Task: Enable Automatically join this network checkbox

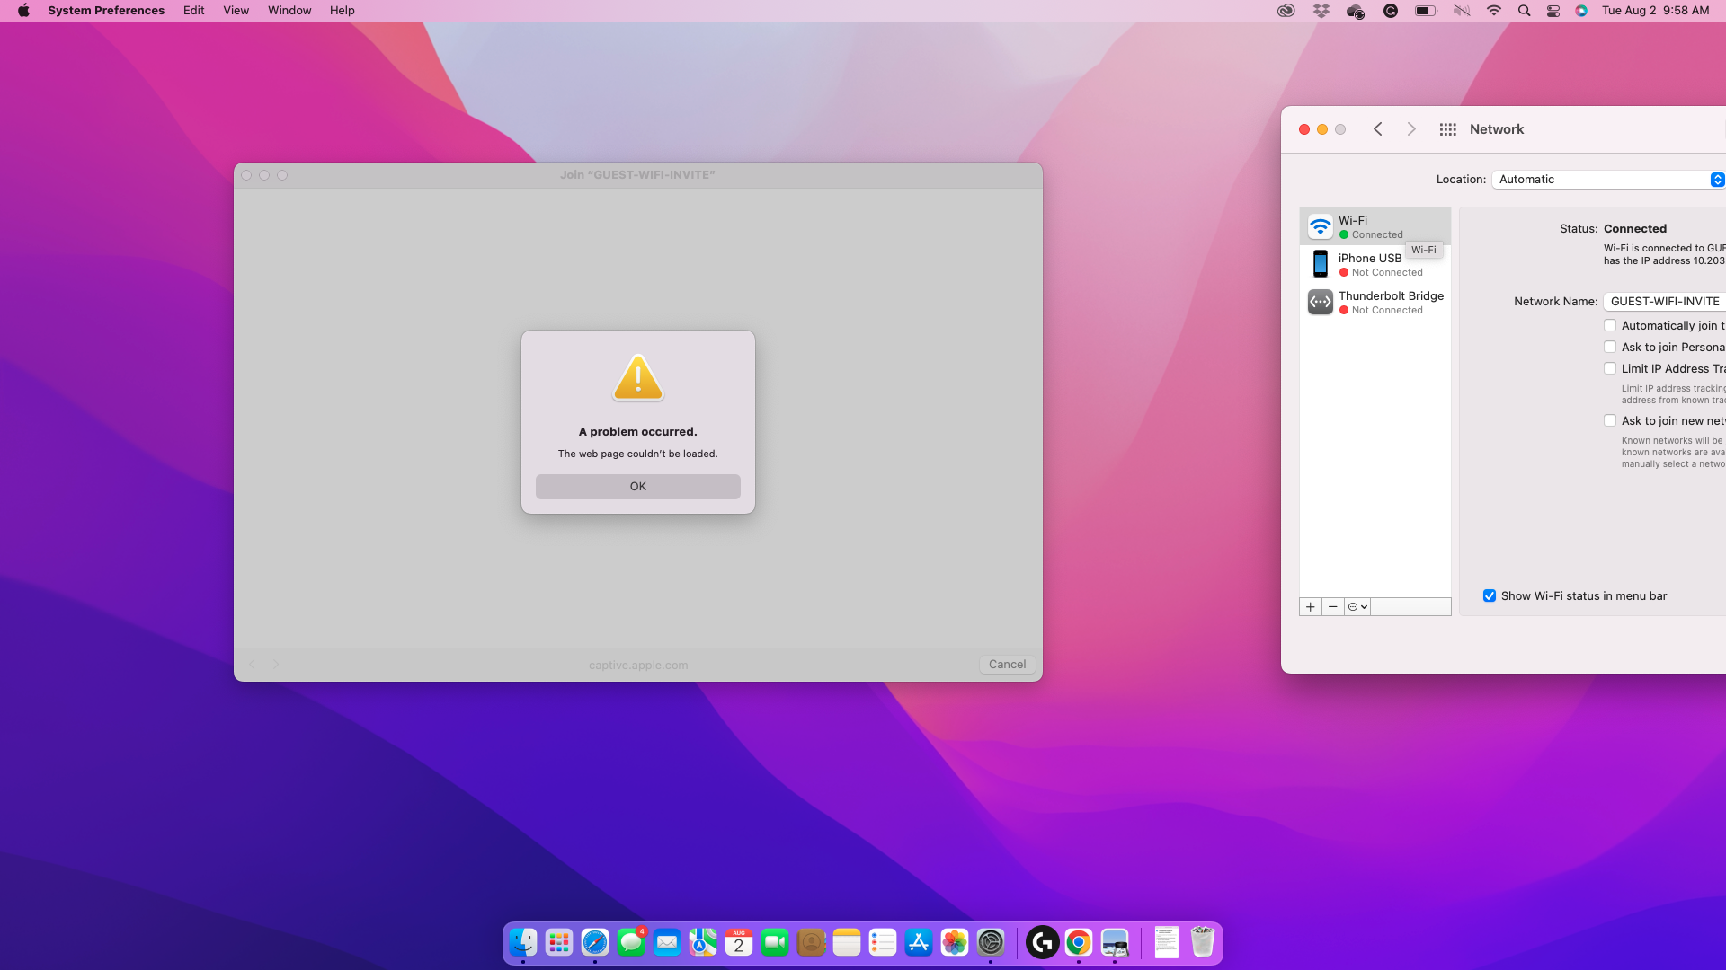Action: [x=1610, y=325]
